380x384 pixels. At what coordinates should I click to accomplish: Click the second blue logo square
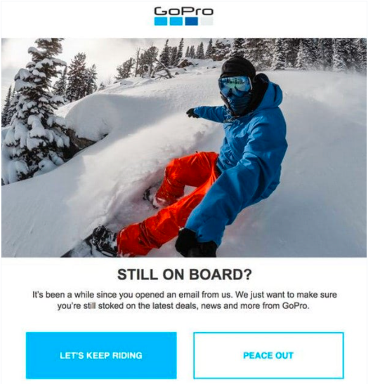click(x=176, y=21)
